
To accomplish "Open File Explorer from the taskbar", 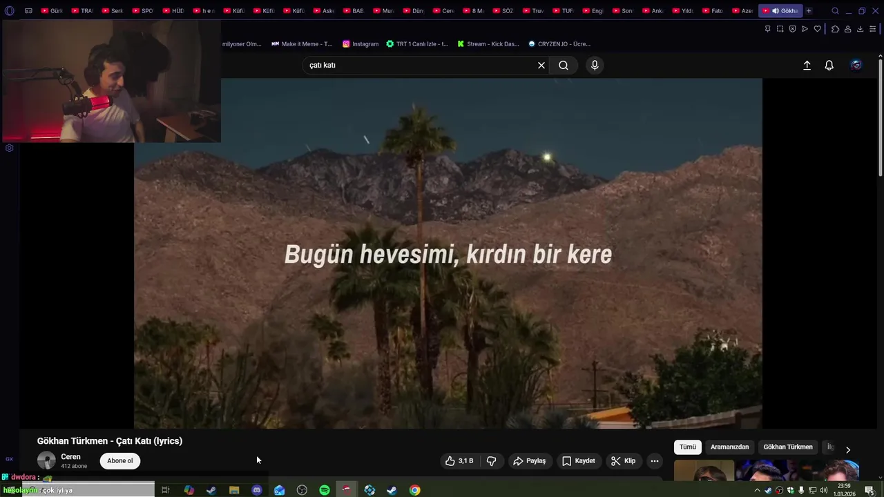I will [x=234, y=490].
